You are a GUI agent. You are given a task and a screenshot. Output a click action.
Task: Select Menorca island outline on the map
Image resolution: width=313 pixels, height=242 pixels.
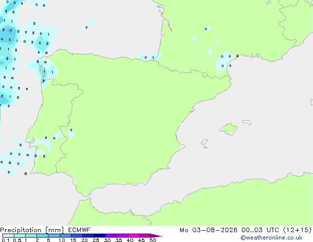(247, 122)
